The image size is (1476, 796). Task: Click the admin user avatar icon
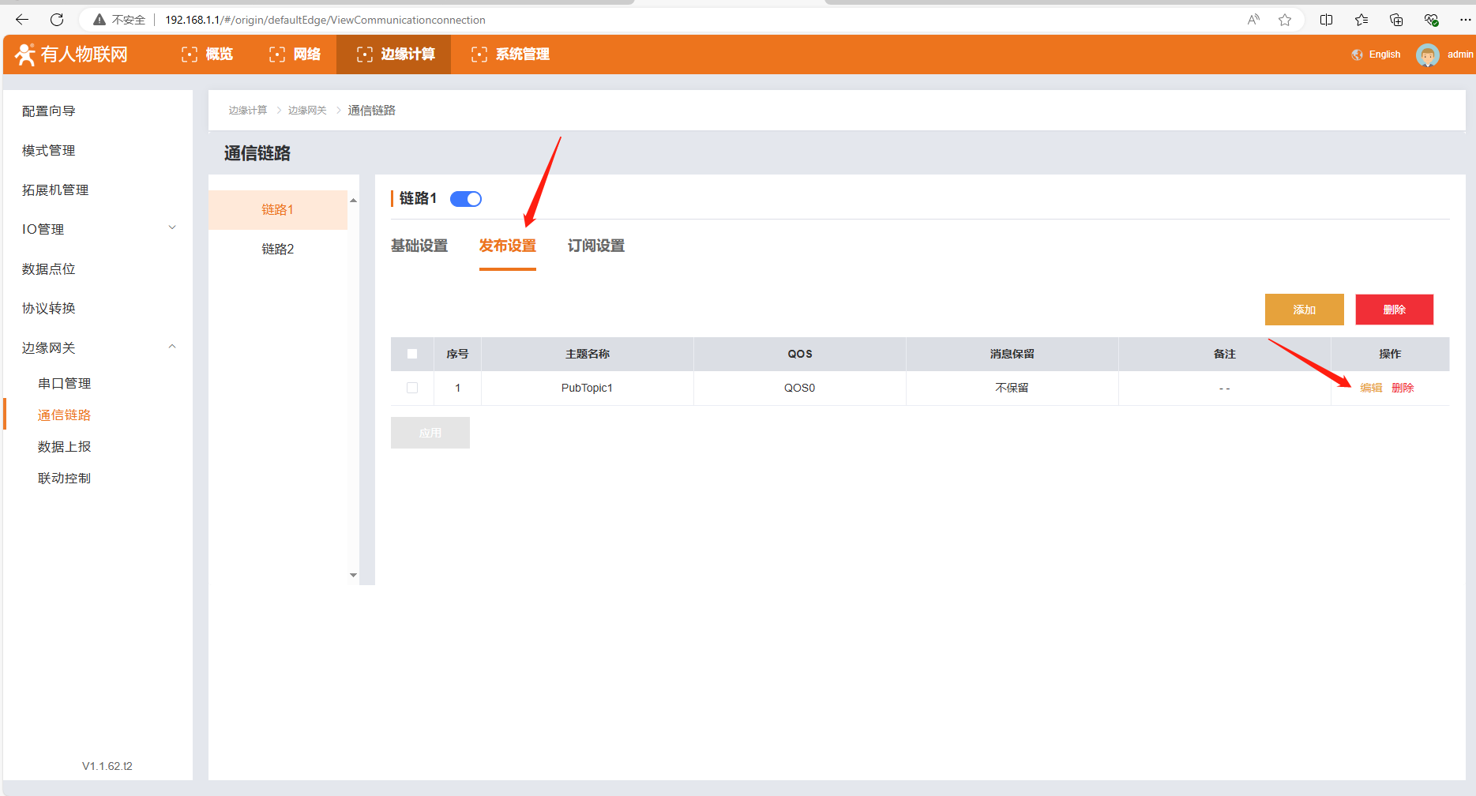[1427, 55]
